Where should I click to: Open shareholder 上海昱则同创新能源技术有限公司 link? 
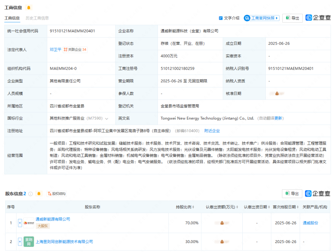coord(64,242)
